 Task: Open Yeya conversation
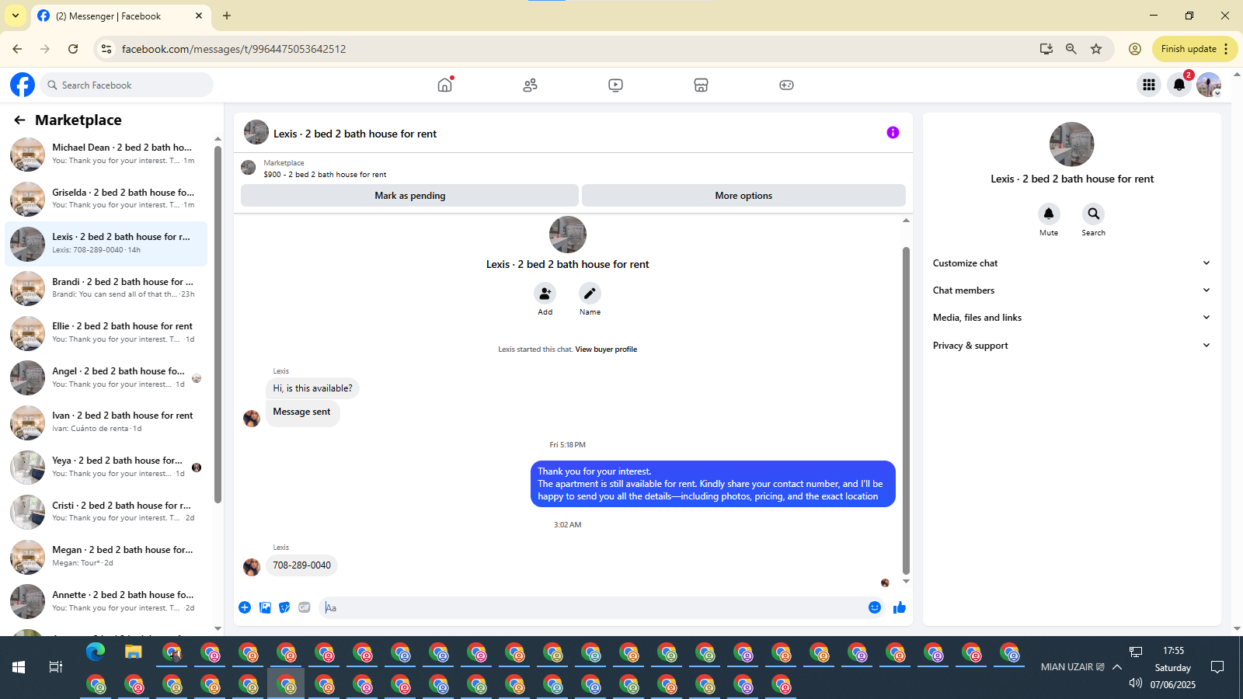coord(106,467)
